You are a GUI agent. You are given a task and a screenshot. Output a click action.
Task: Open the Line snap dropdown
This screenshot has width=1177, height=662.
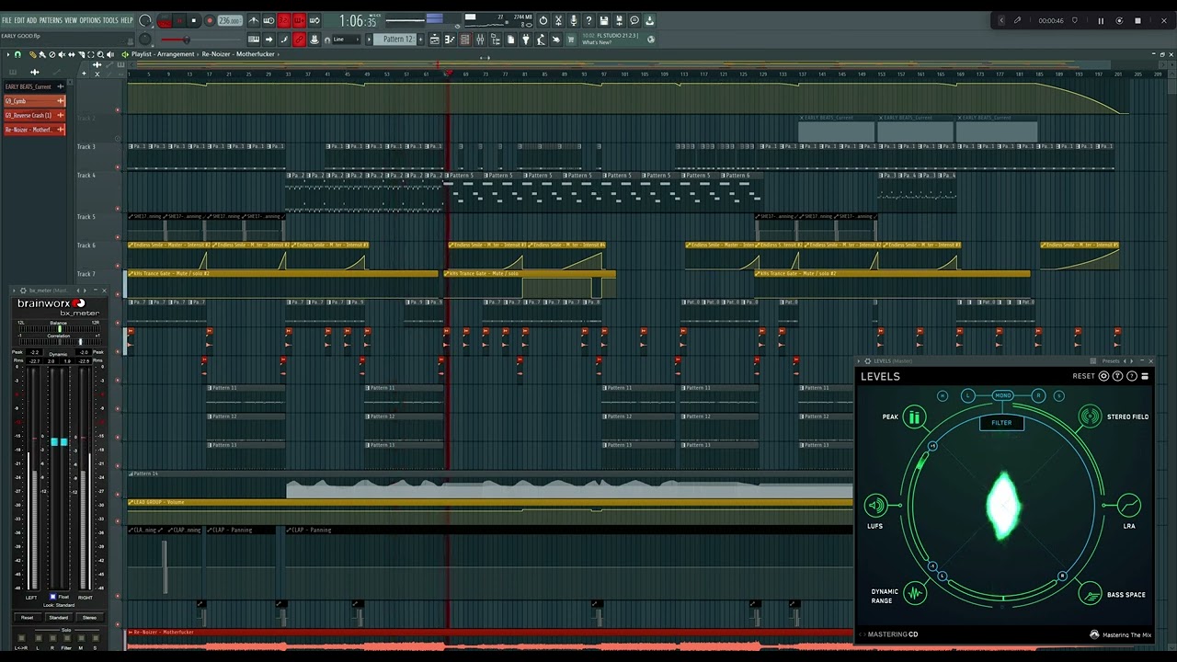pyautogui.click(x=344, y=40)
